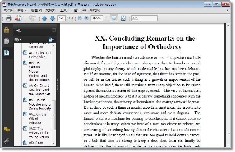Open the 文档(D) menu
The height and width of the screenshot is (152, 235).
tap(51, 10)
